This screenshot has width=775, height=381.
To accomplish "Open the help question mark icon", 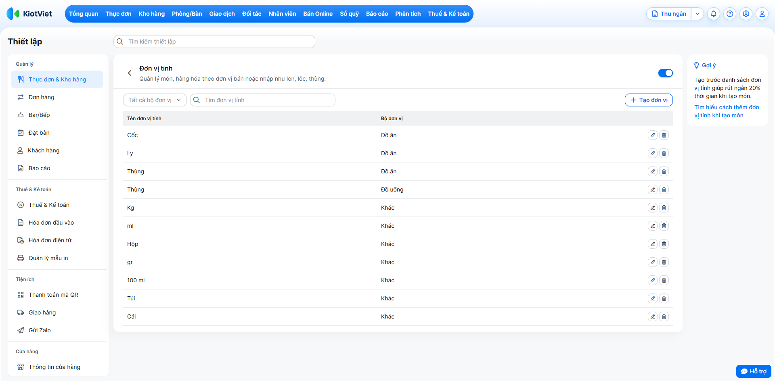I will pyautogui.click(x=730, y=14).
